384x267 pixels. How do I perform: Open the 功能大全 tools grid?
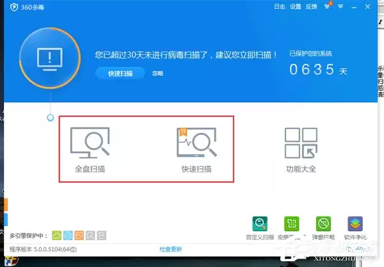click(301, 151)
